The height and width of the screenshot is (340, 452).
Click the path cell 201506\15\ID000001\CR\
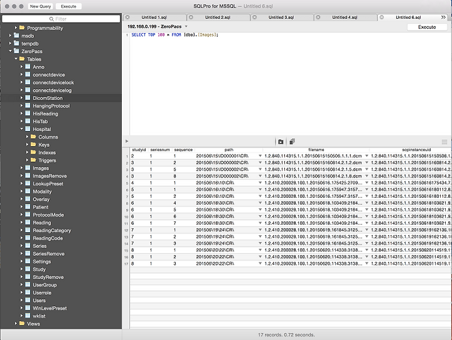[222, 156]
